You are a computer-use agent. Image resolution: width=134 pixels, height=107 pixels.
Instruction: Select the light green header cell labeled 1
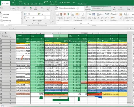[x=60, y=36]
